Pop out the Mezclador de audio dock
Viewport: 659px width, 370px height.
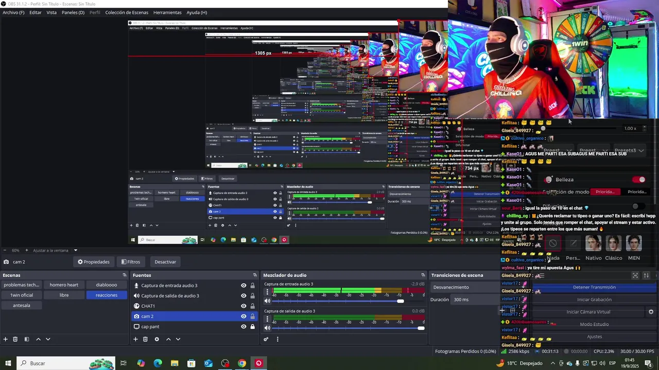pos(423,275)
